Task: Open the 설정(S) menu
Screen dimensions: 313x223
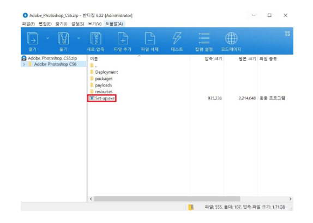Action: point(77,24)
